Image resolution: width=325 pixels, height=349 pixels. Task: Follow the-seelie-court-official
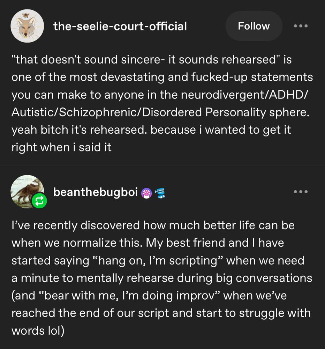pyautogui.click(x=254, y=26)
